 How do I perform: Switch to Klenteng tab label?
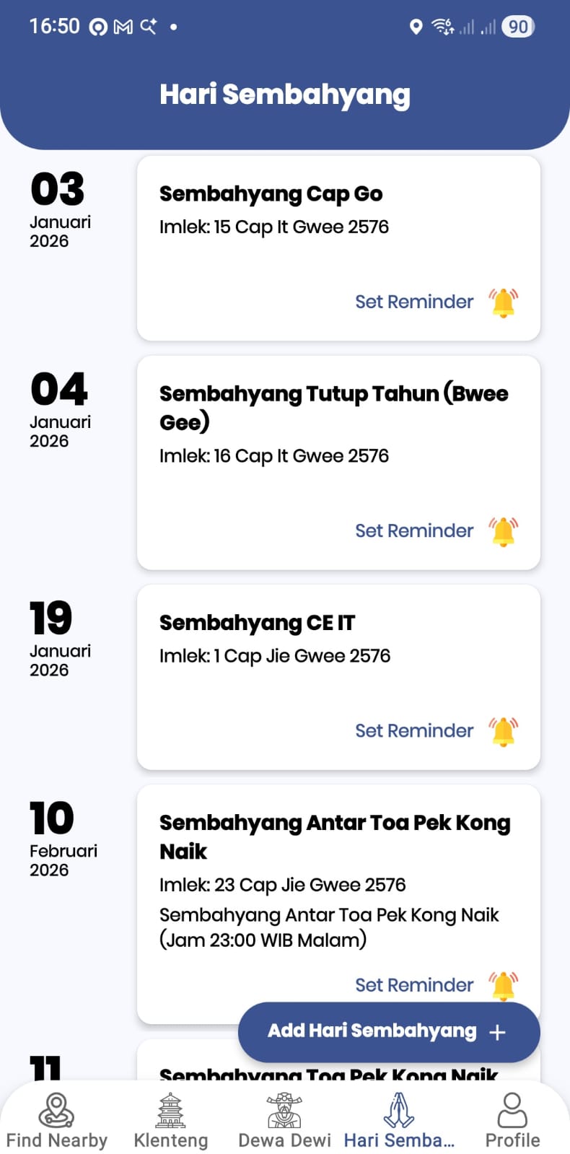tap(171, 1140)
